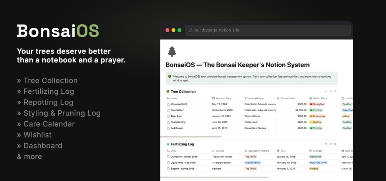Click the 1/4 tsp per gallon cell
This screenshot has width=386, height=181.
(227, 163)
